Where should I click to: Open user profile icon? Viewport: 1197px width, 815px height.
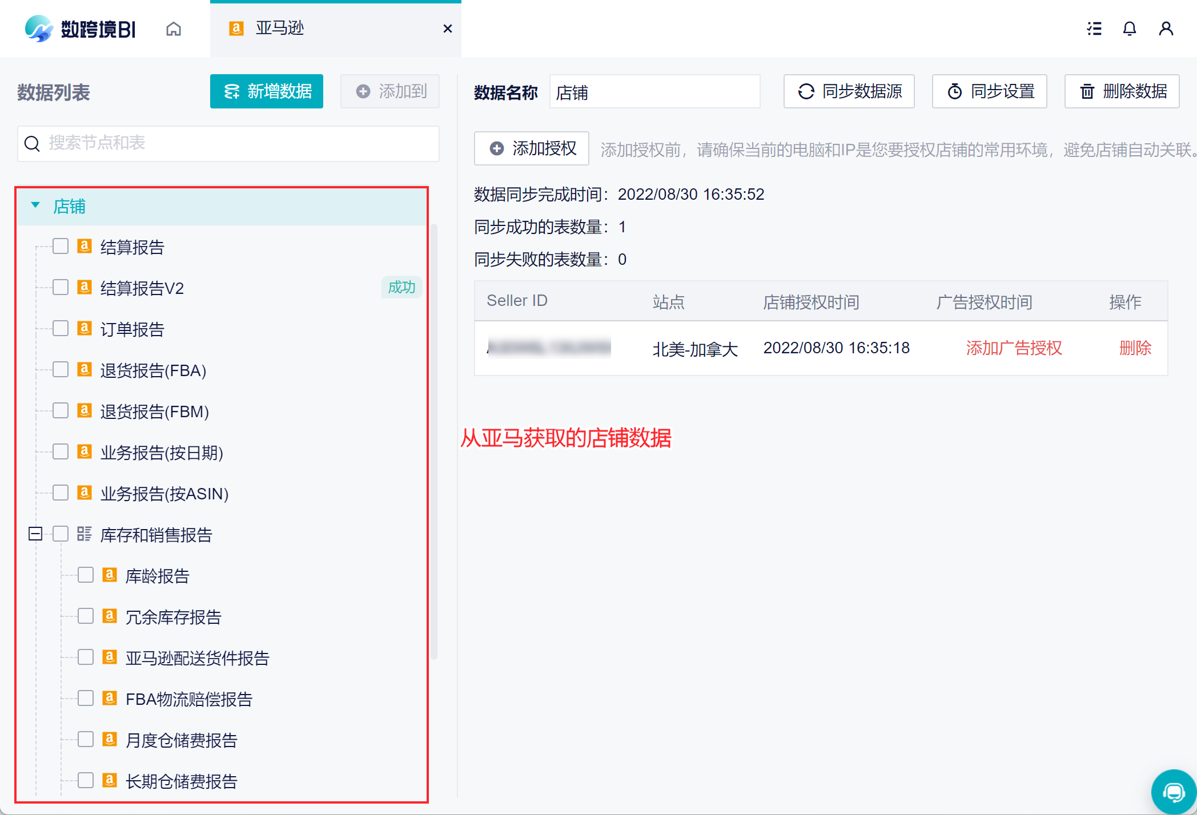click(1166, 29)
